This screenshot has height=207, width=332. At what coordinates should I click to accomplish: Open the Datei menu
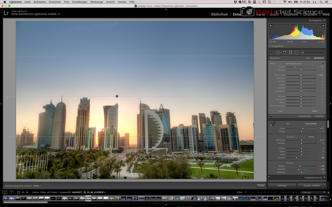pyautogui.click(x=28, y=2)
